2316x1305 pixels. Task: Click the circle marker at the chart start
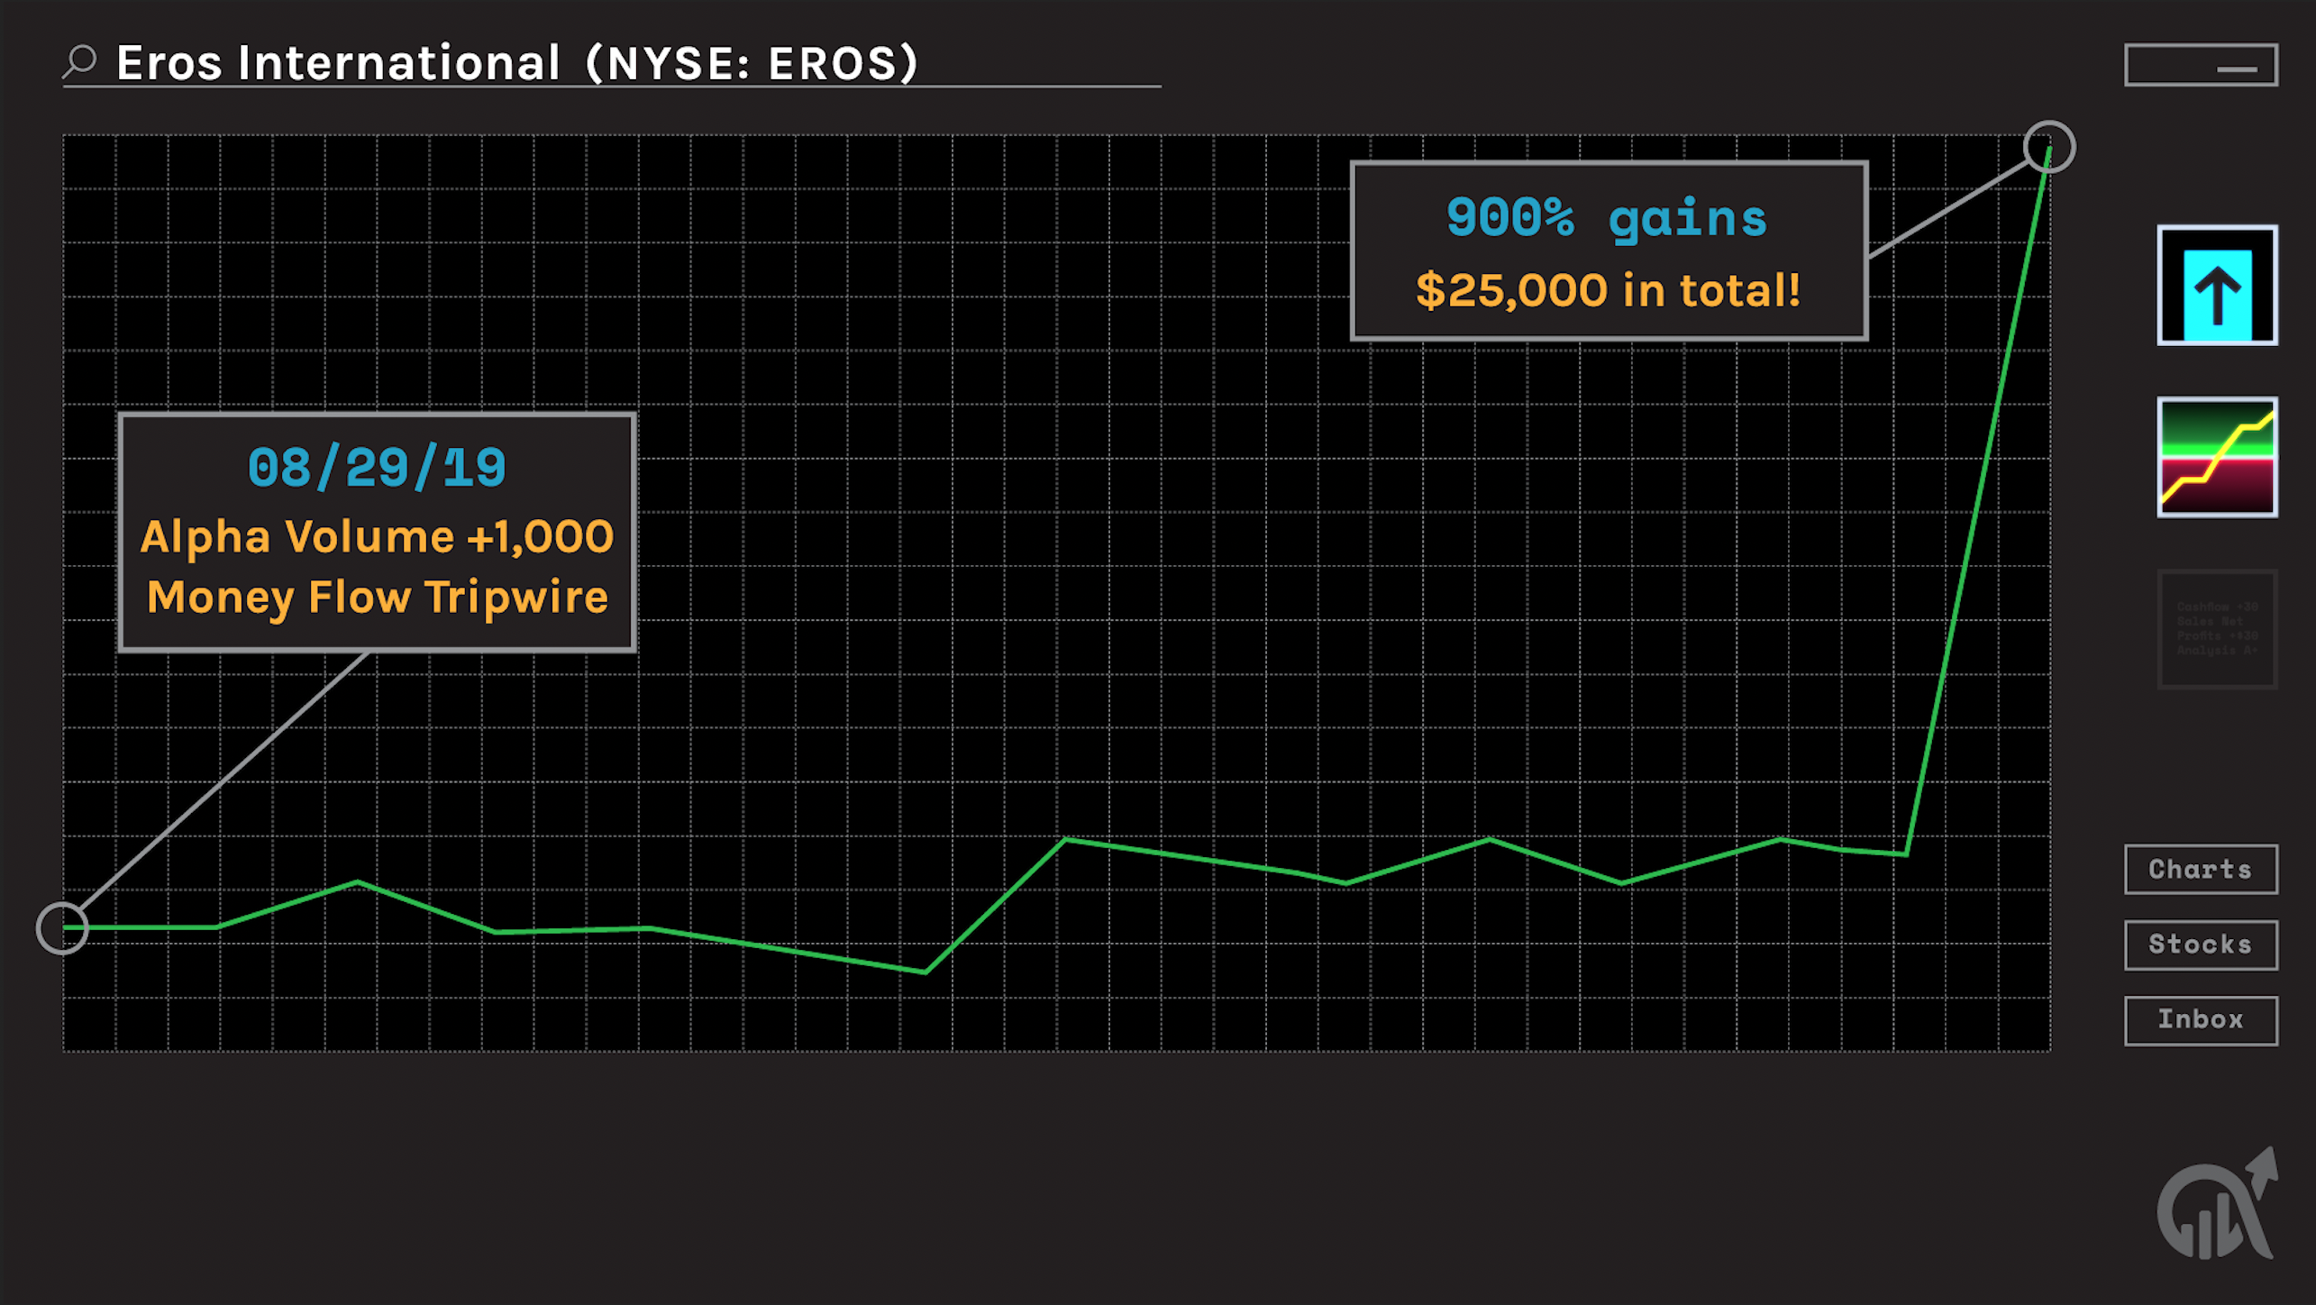(62, 927)
